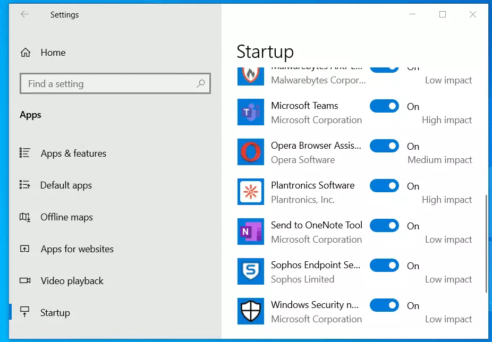The width and height of the screenshot is (492, 342).
Task: Minimize the Settings window
Action: pyautogui.click(x=412, y=14)
